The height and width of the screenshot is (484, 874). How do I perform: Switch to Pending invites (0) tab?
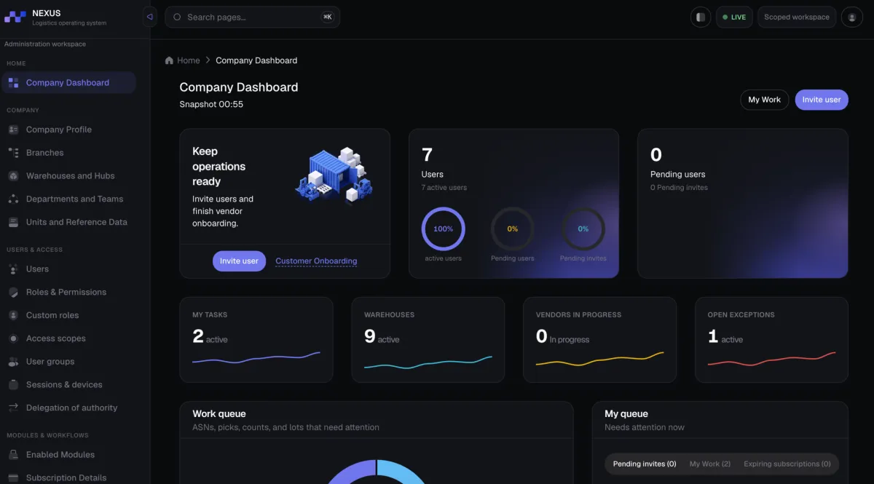coord(645,464)
